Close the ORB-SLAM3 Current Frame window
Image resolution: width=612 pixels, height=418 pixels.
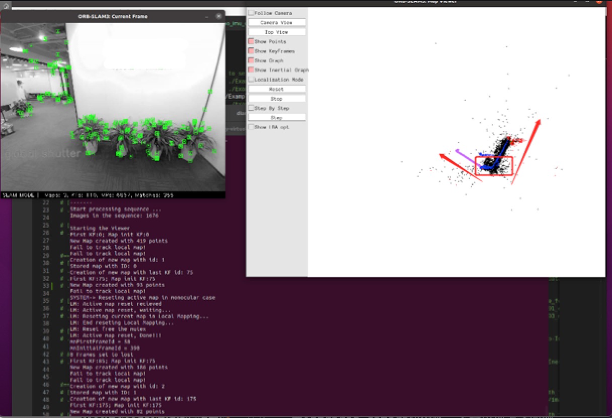tap(218, 17)
